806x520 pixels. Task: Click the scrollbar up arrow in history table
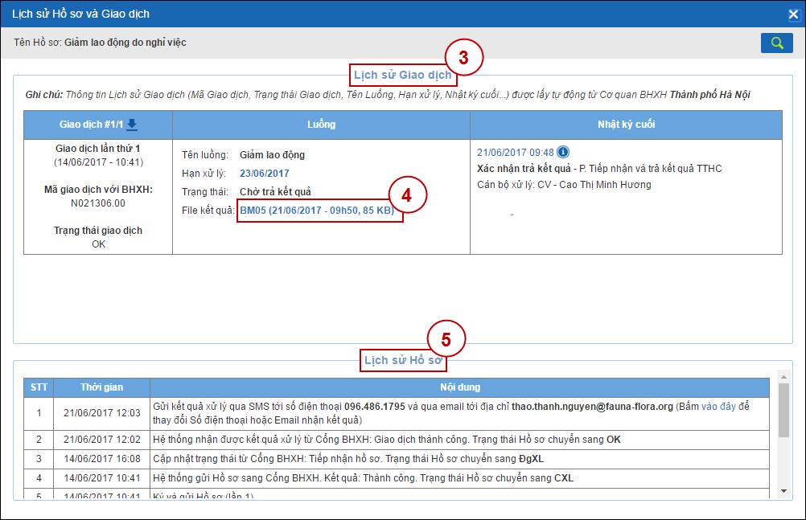(x=783, y=377)
